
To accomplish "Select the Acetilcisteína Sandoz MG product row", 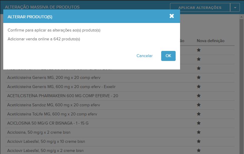I will (53, 105).
